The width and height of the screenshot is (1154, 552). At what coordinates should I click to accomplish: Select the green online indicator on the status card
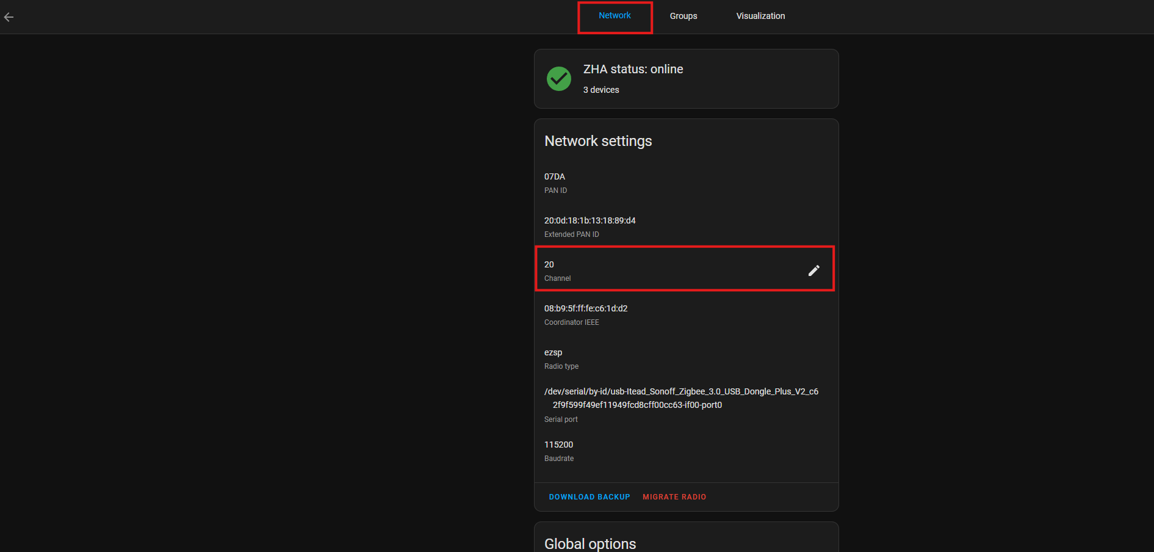[x=558, y=78]
